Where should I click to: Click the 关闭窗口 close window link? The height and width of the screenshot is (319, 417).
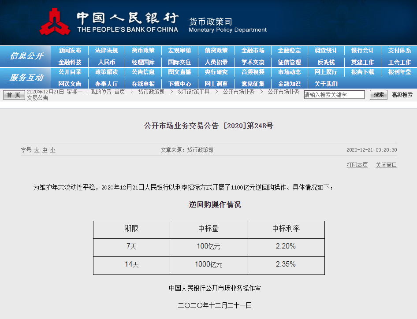tap(386, 165)
